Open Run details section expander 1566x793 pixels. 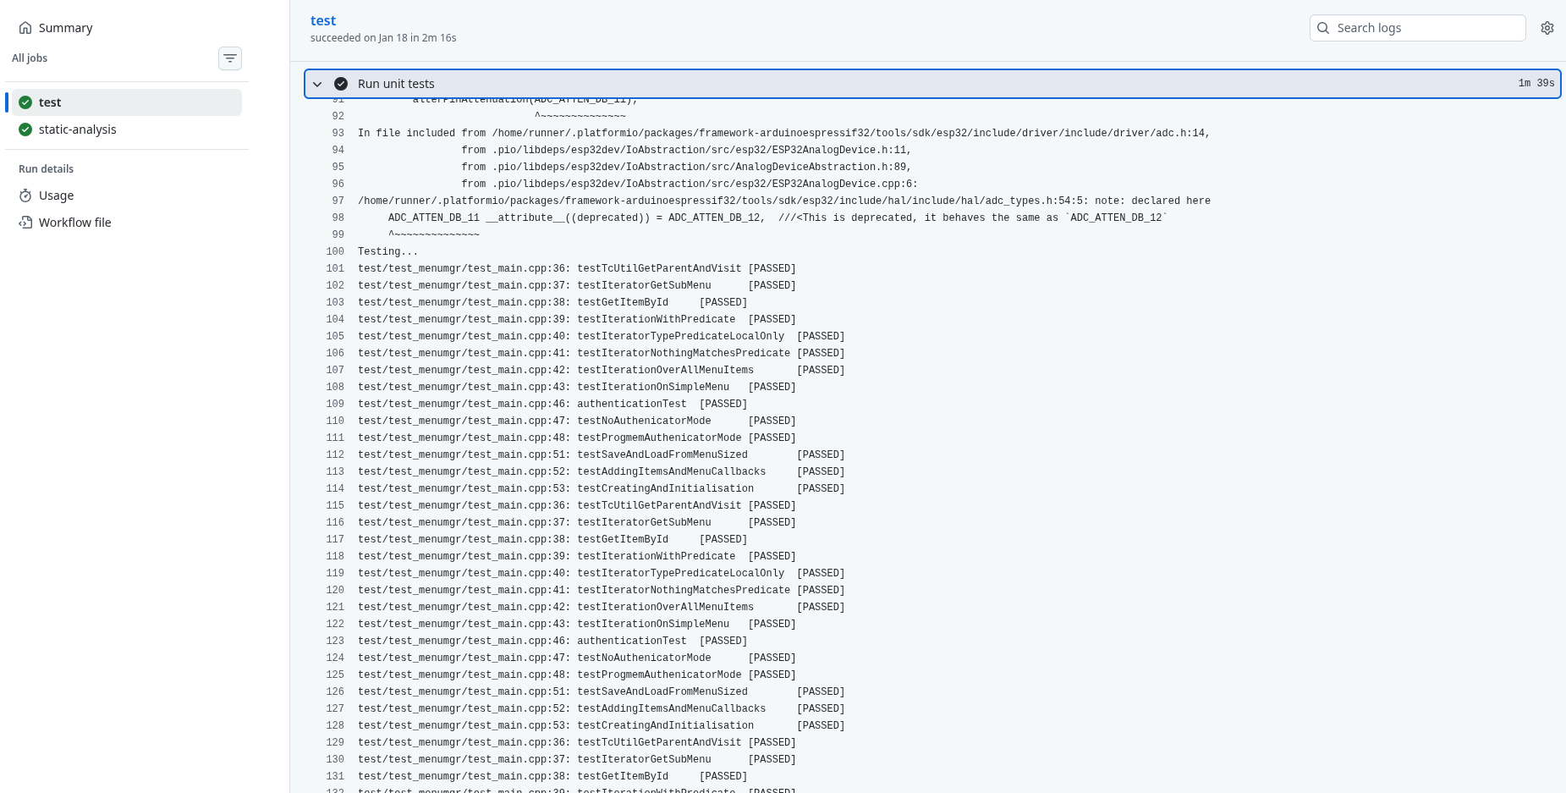pos(46,168)
